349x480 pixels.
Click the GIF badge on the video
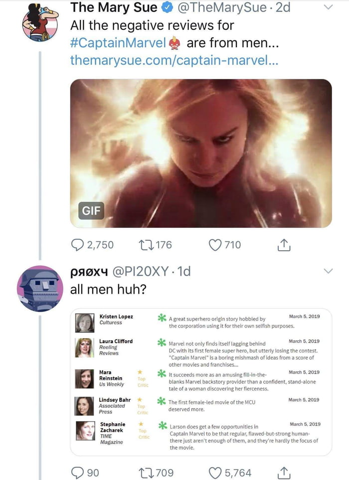click(92, 211)
